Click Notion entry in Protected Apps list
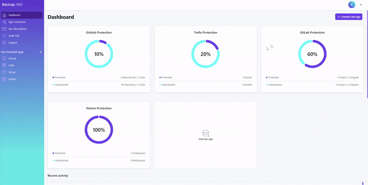 22,79
